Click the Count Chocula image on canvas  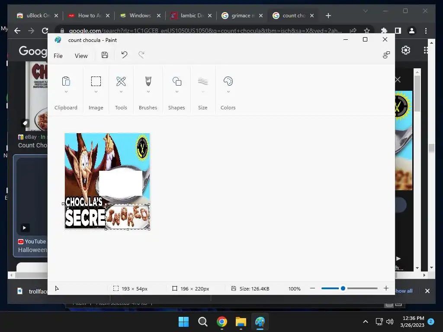click(x=107, y=181)
